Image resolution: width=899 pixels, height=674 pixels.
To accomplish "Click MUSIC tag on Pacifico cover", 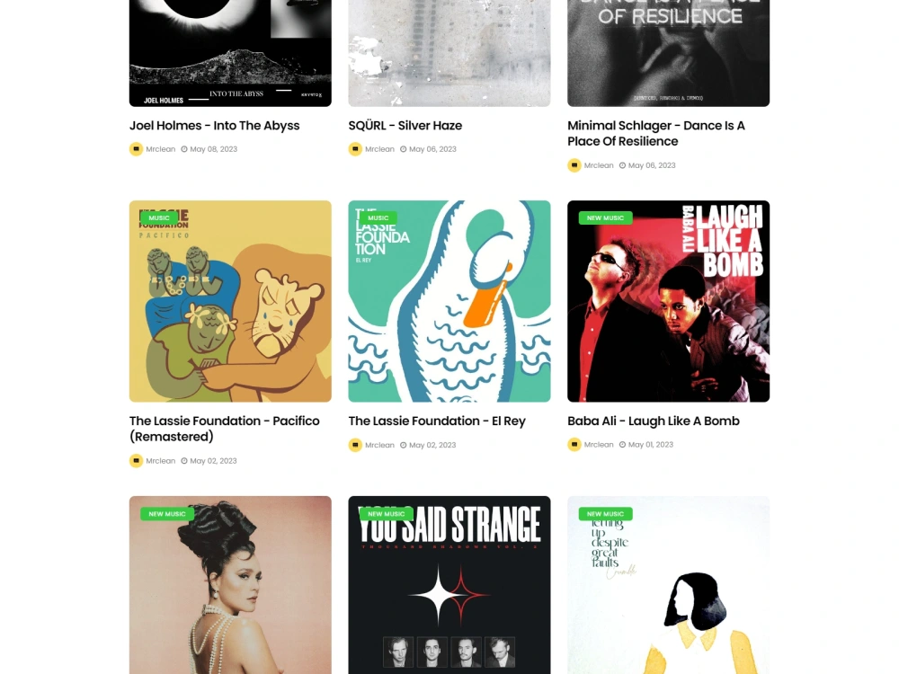I will tap(159, 217).
